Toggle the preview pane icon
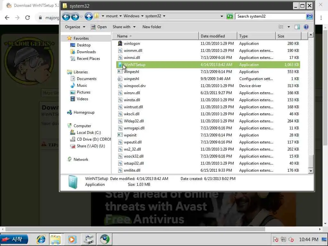This screenshot has width=328, height=246. 297,27
